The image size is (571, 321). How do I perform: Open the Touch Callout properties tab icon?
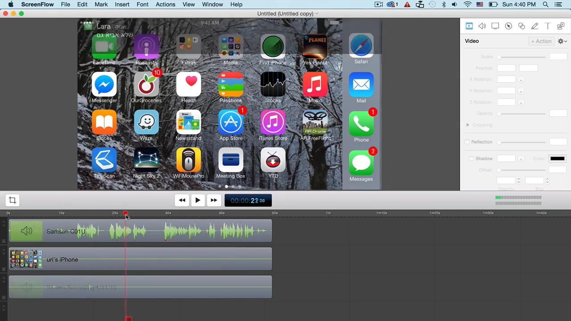(x=521, y=26)
